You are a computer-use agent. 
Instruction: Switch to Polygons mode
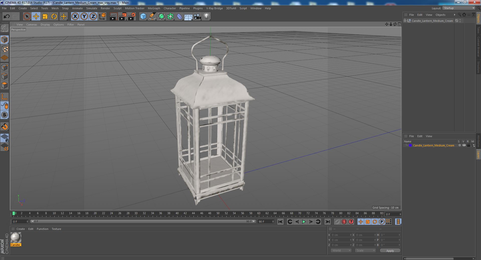(5, 85)
